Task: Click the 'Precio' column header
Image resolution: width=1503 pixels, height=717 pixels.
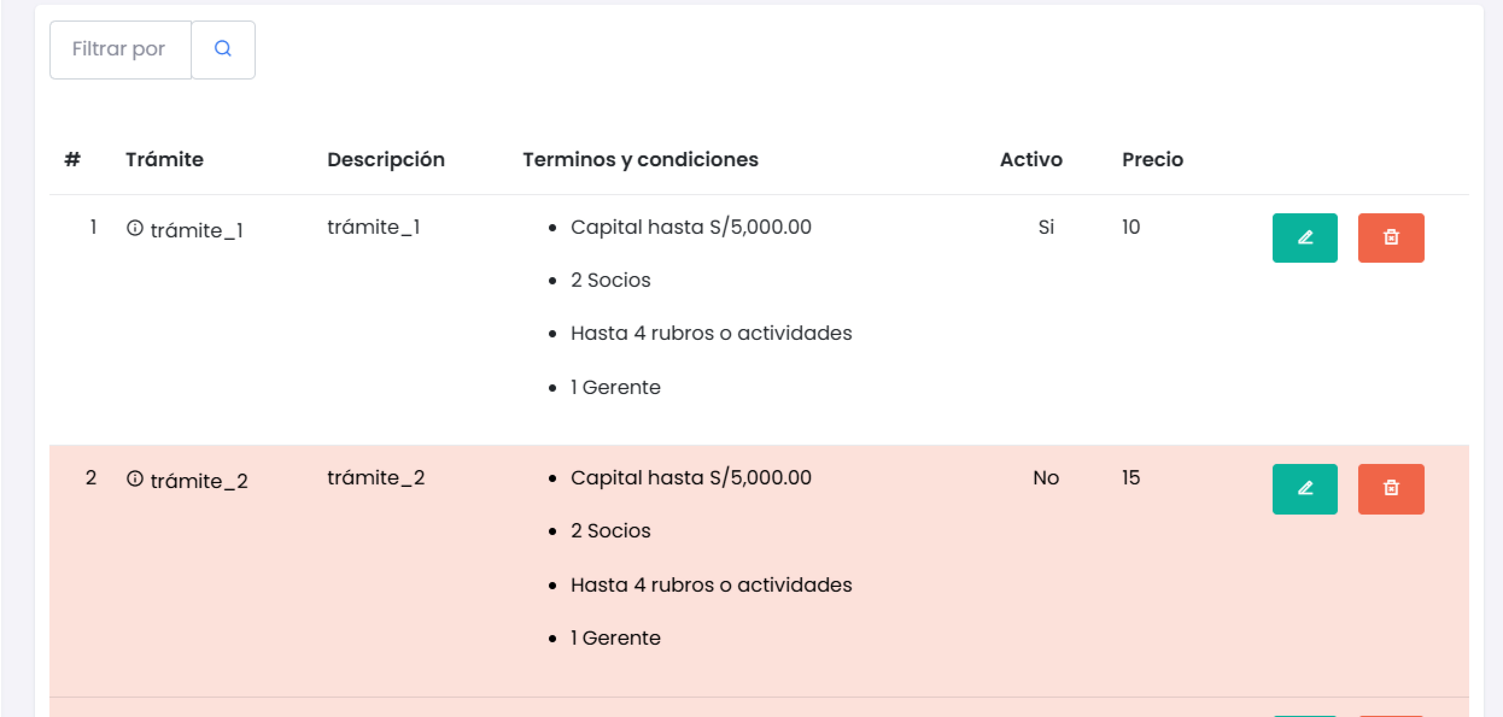Action: click(x=1152, y=159)
